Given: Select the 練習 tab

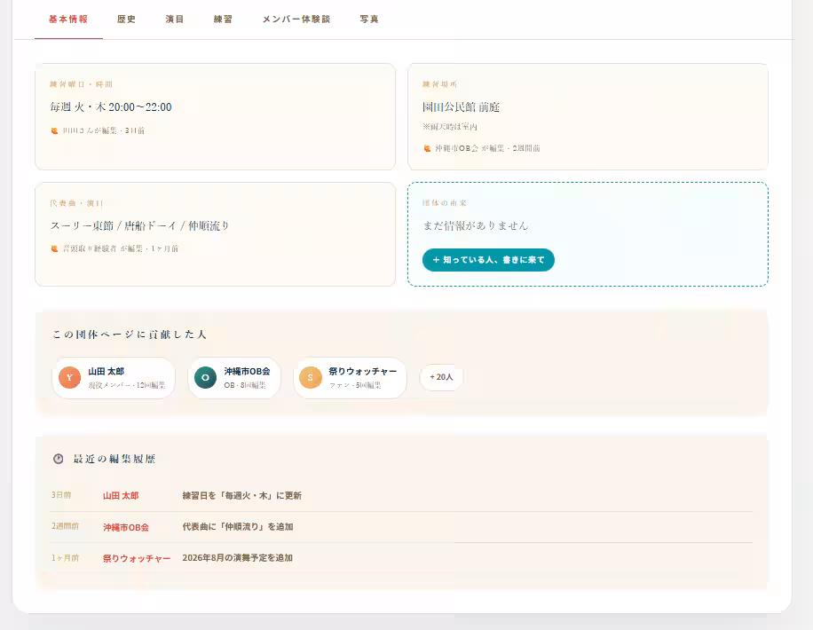Looking at the screenshot, I should (x=223, y=20).
